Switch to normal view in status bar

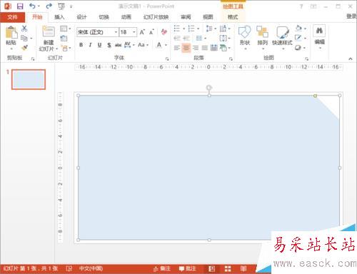pos(211,269)
